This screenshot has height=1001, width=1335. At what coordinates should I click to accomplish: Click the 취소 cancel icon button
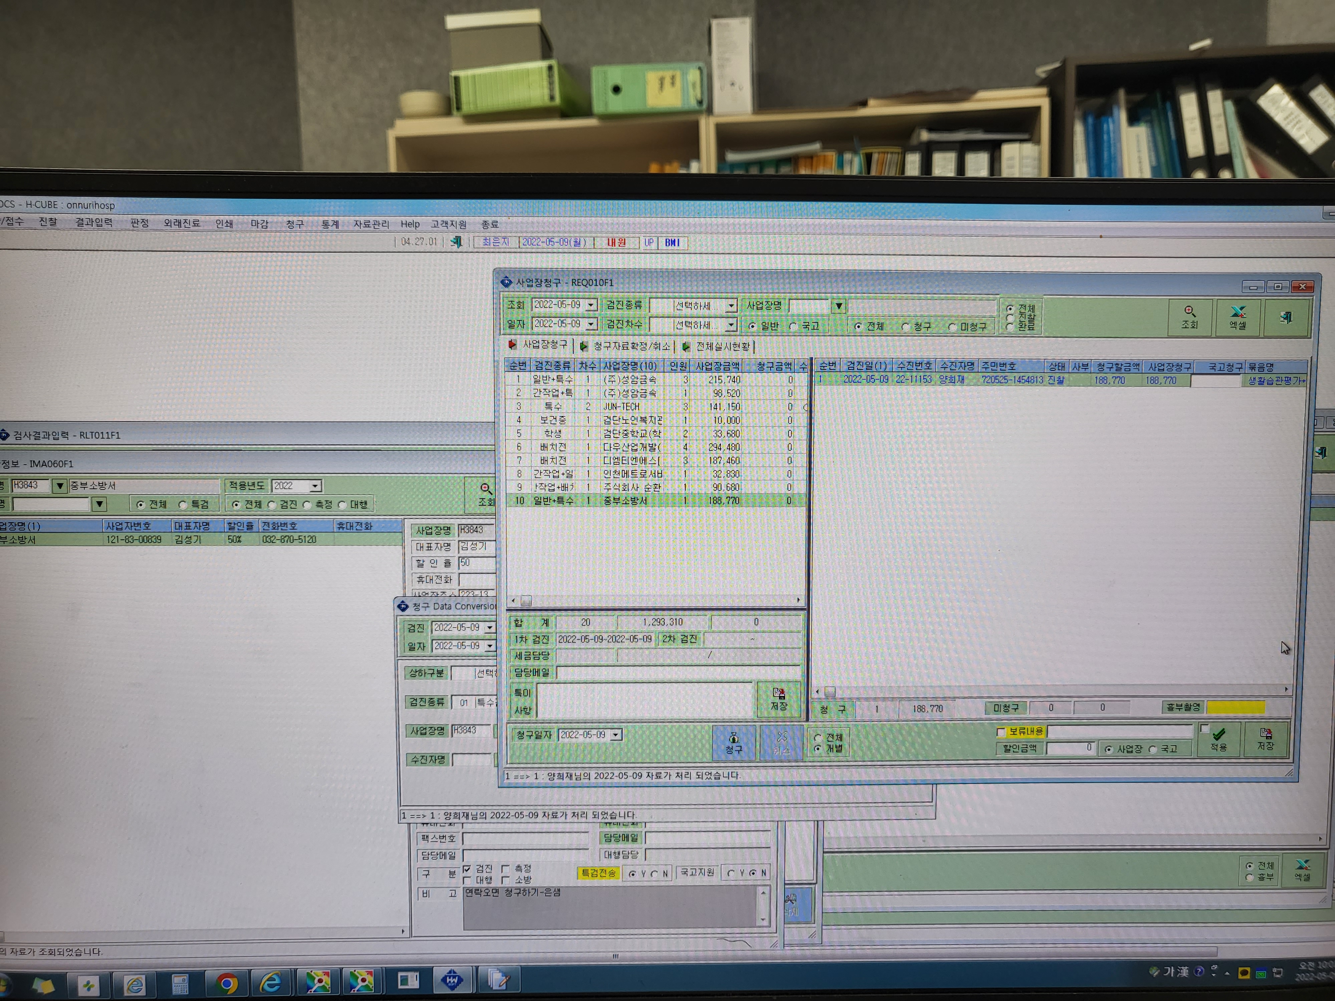(782, 743)
